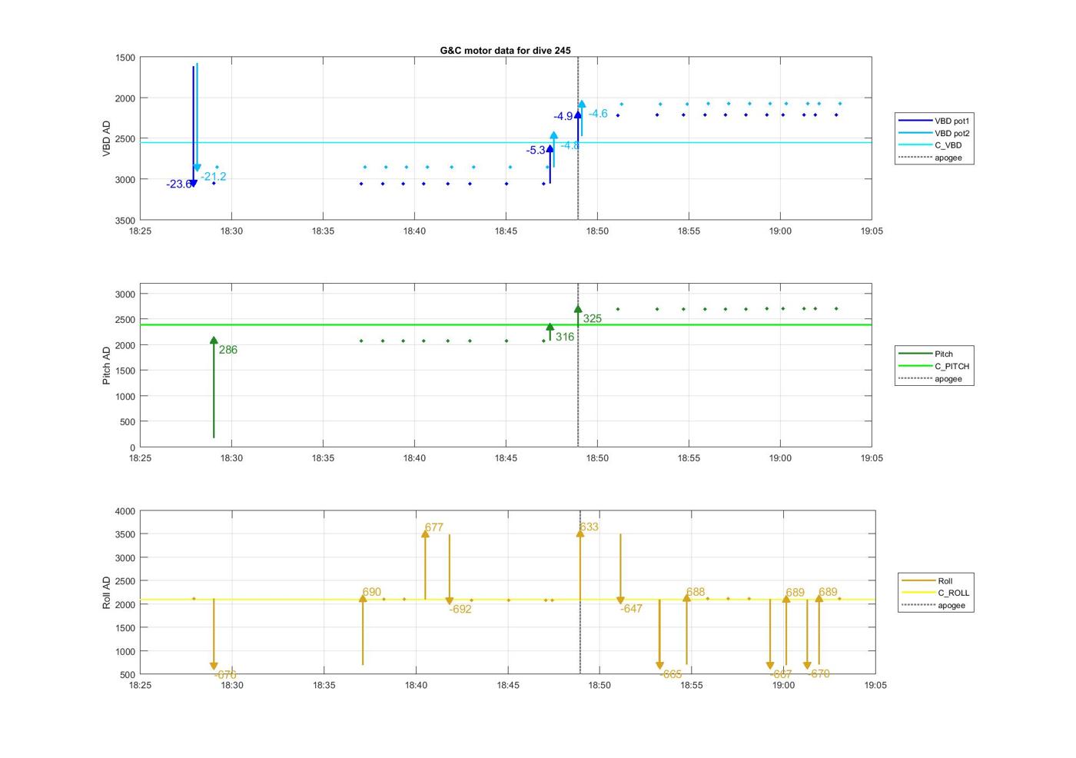Click the '-4.6' annotation in VBD plot

pos(598,113)
